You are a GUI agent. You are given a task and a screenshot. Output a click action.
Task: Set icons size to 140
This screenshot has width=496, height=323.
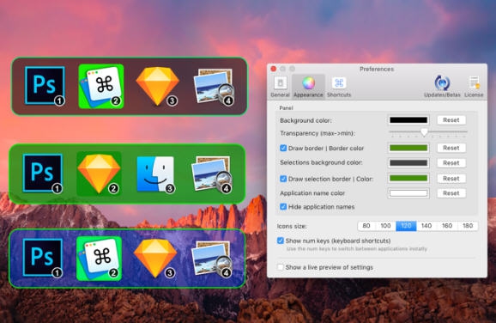tap(426, 226)
